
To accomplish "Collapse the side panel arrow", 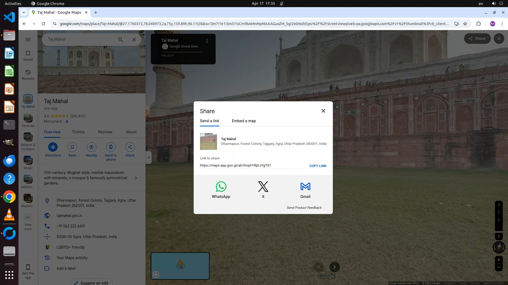I will click(x=148, y=158).
